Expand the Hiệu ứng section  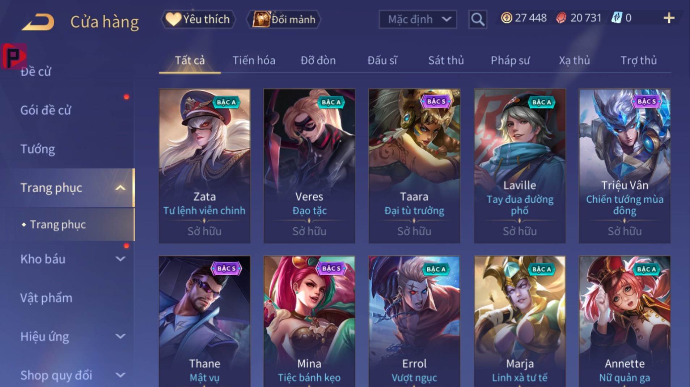tap(120, 336)
